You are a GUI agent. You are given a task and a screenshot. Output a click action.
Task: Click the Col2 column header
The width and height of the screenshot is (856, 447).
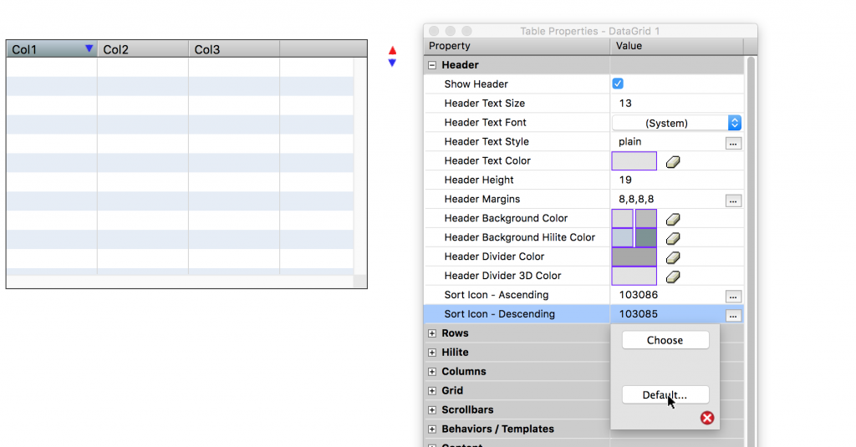coord(142,50)
